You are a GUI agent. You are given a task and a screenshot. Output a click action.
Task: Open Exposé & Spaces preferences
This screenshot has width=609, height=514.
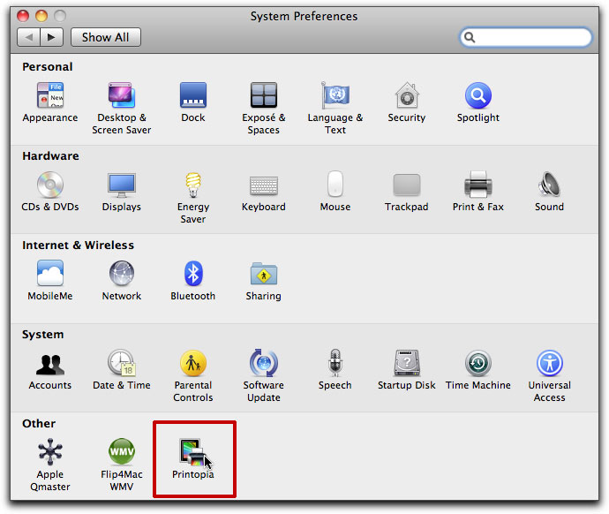click(x=263, y=96)
